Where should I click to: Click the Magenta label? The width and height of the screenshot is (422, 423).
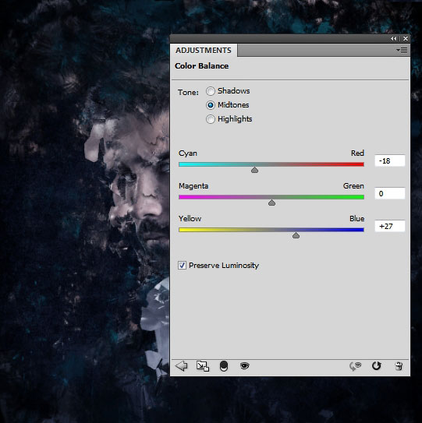(x=193, y=186)
